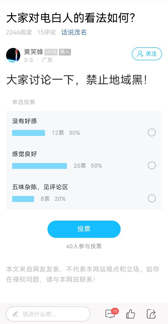Select the 没有好感 radio option
This screenshot has height=324, width=168.
click(152, 132)
